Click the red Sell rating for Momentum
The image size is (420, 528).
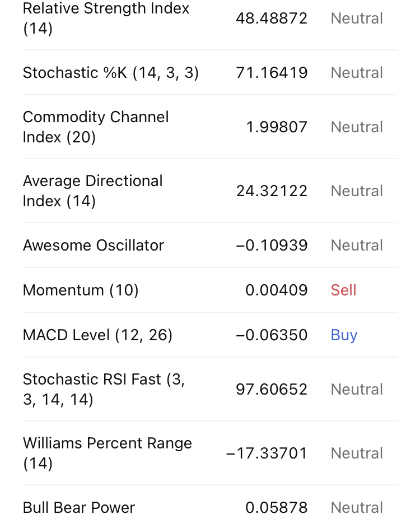[x=343, y=290]
